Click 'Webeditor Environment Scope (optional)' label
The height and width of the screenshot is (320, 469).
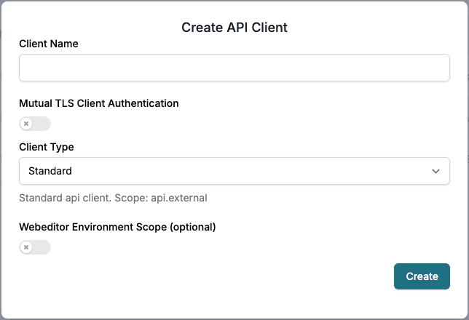tap(117, 227)
